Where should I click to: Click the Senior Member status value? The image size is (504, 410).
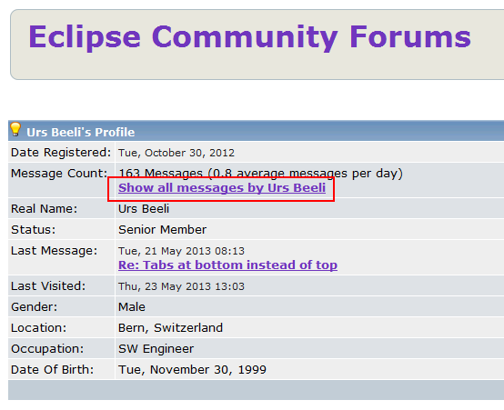162,230
